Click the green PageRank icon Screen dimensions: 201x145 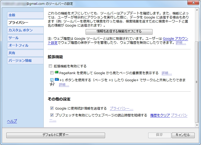click(57, 72)
